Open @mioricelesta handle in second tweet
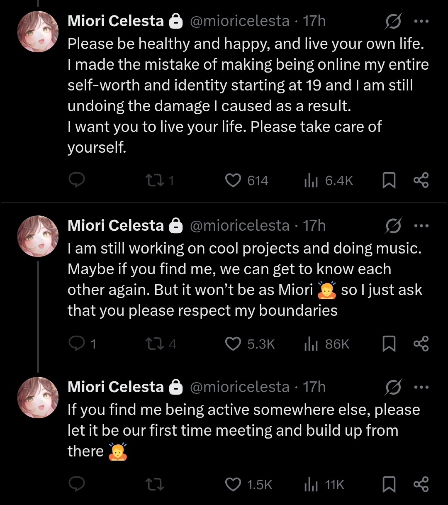Viewport: 448px width, 505px height. [240, 226]
